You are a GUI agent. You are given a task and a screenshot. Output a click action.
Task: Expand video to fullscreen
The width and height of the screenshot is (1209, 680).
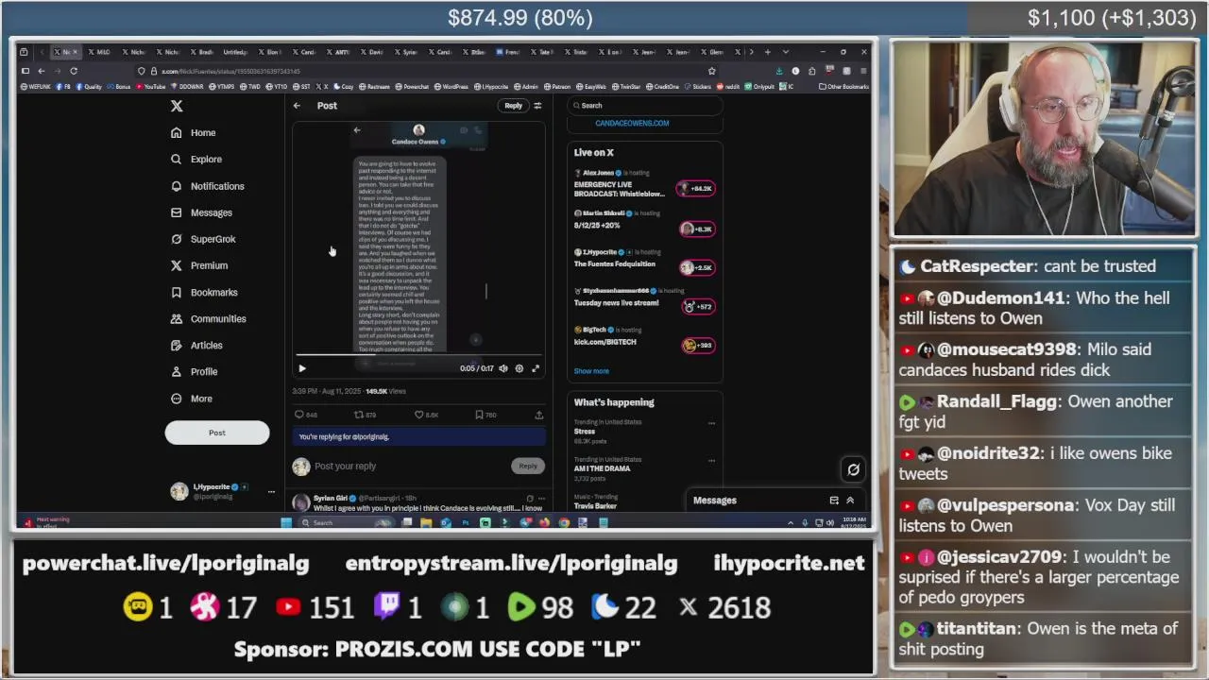coord(536,368)
